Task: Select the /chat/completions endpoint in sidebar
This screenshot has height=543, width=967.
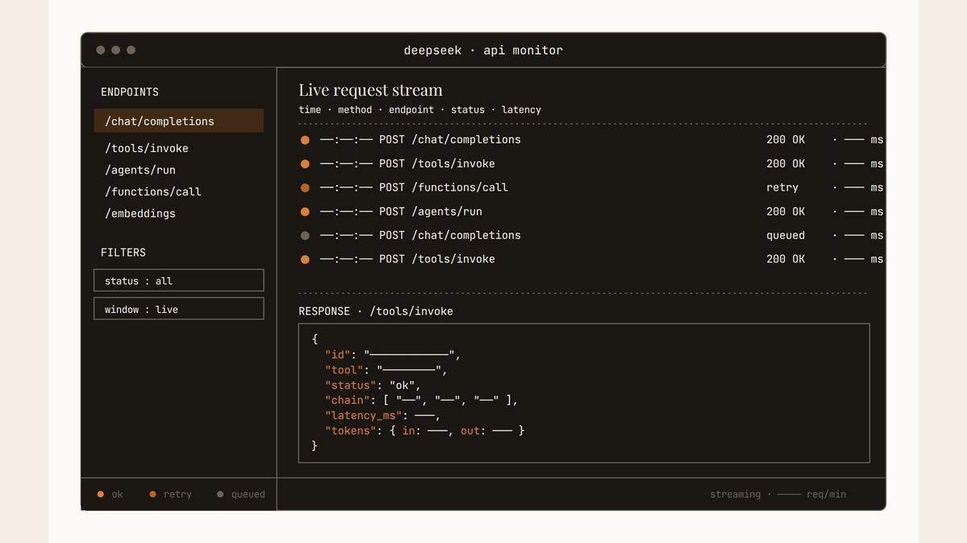Action: pyautogui.click(x=179, y=121)
